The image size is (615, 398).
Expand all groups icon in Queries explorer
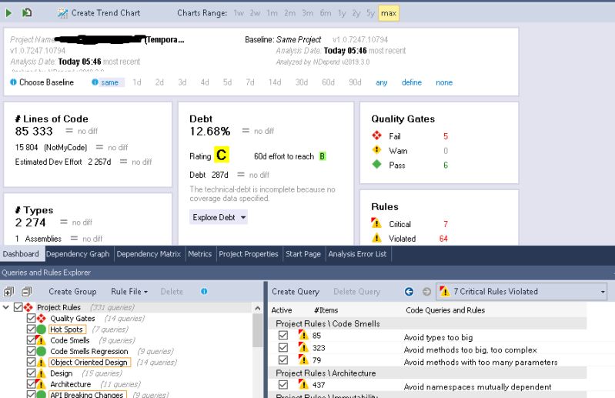point(8,291)
